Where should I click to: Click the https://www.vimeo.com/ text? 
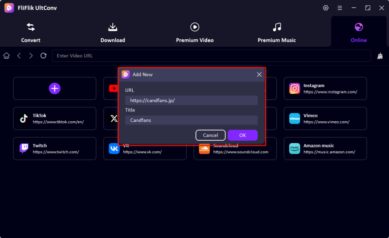[326, 122]
